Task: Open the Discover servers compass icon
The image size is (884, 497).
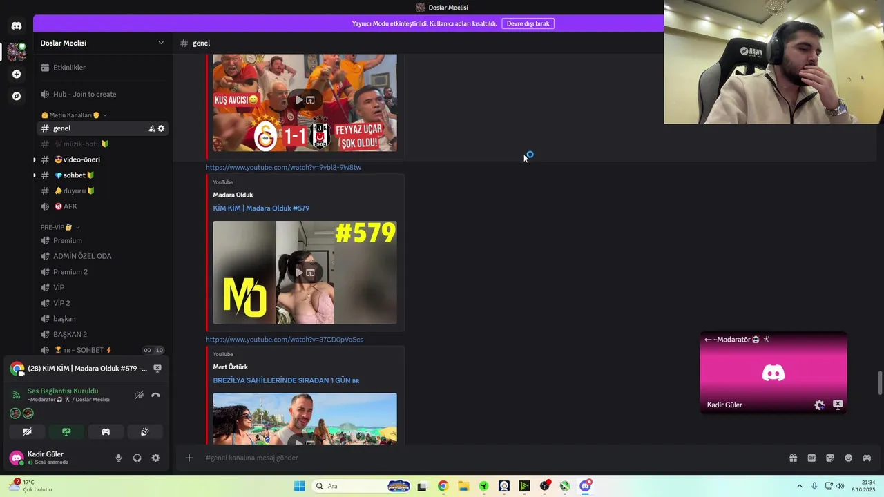Action: pos(17,96)
